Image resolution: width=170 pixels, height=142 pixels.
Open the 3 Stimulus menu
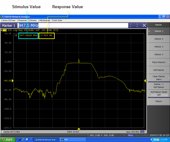pyautogui.click(x=33, y=21)
